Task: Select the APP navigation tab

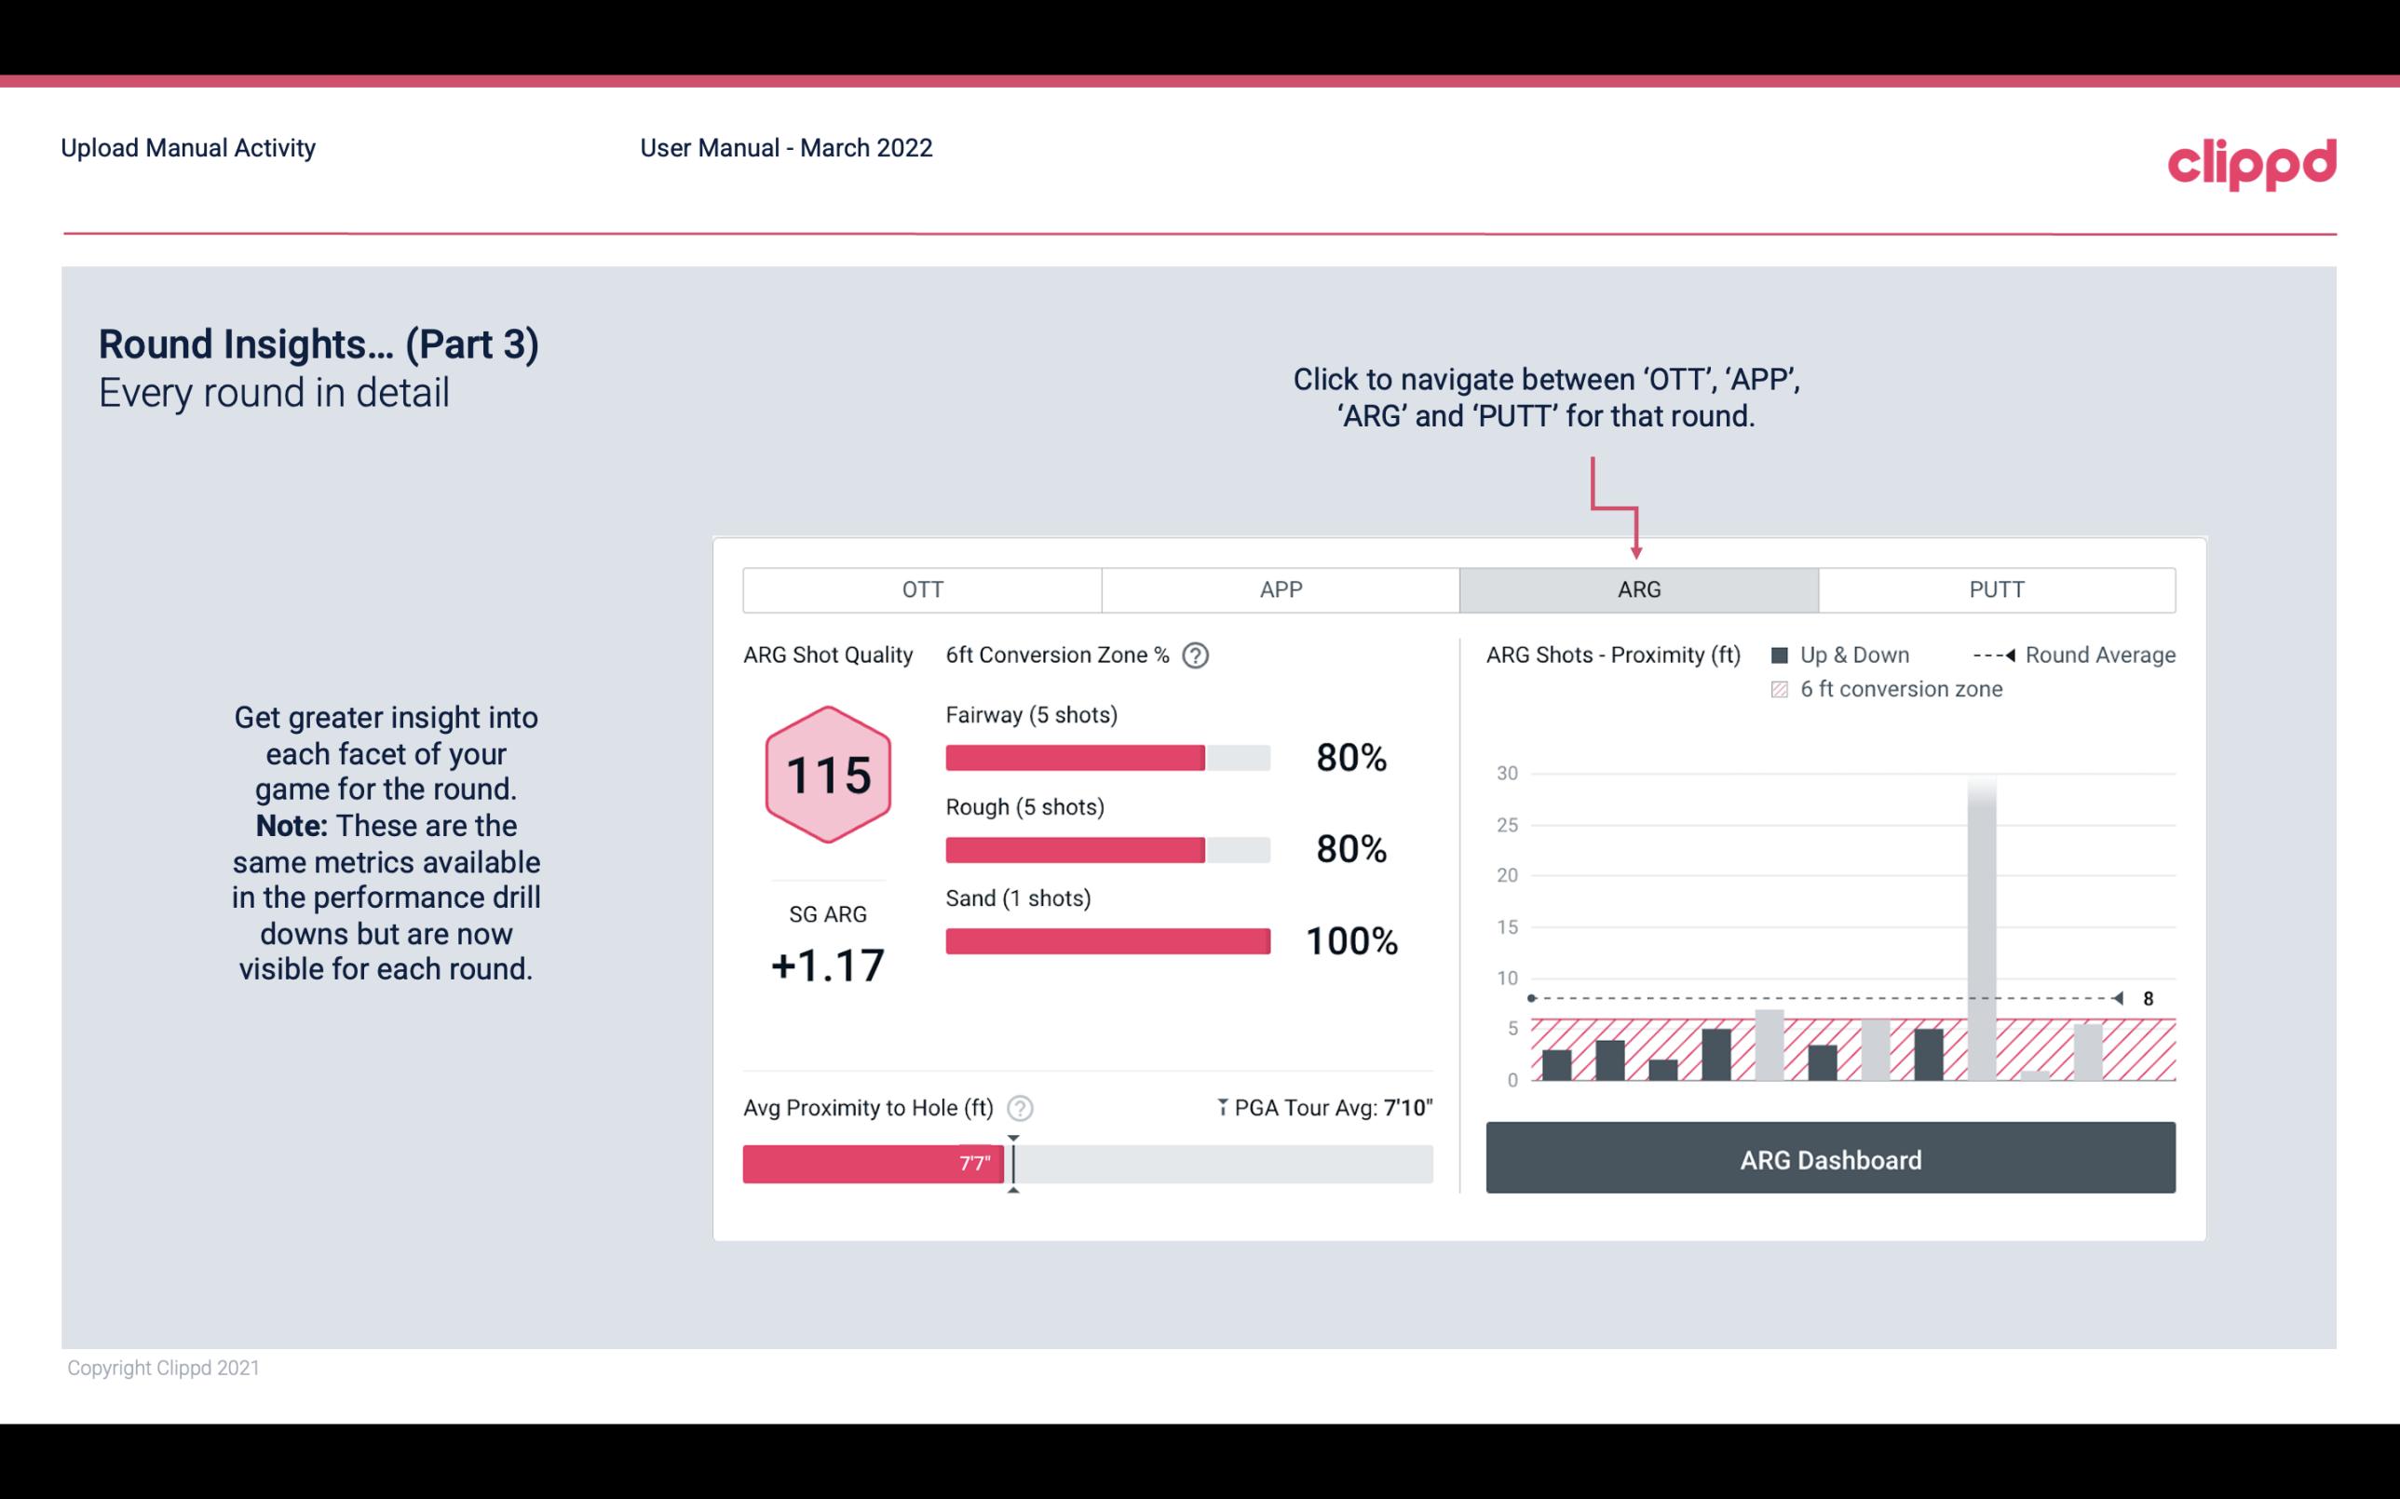Action: (x=1278, y=590)
